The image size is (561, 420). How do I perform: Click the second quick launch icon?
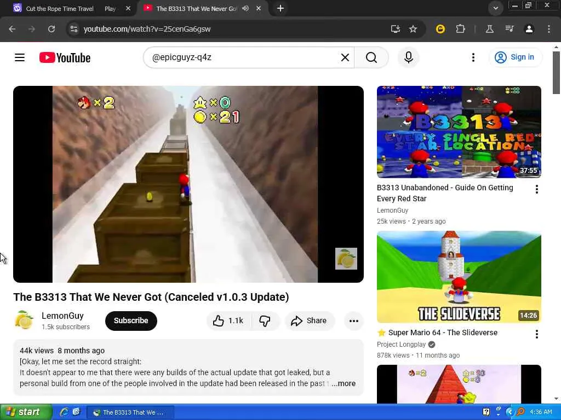76,412
